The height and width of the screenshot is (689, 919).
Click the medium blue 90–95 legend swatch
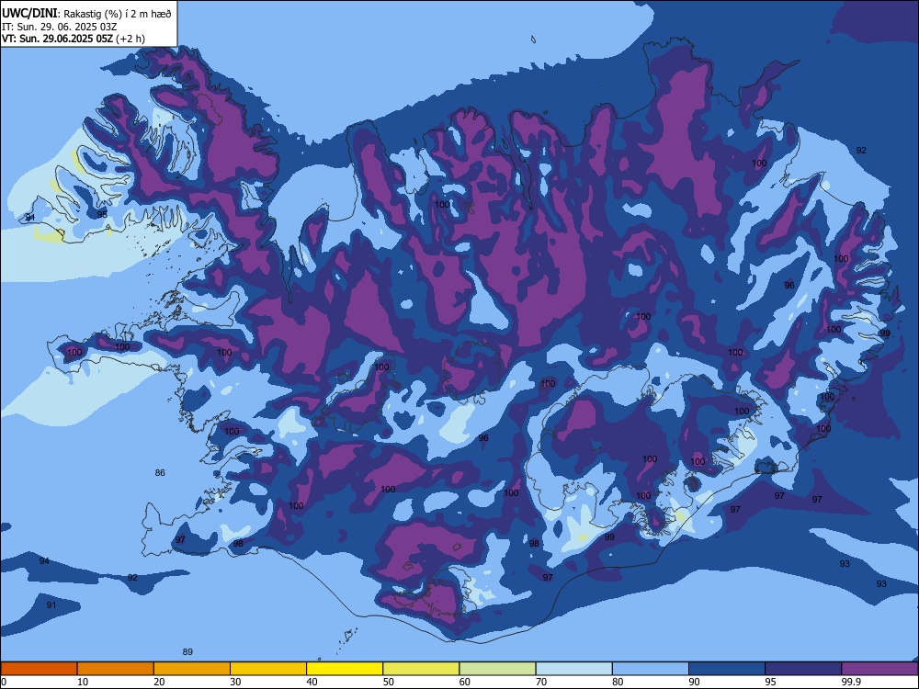(x=727, y=669)
